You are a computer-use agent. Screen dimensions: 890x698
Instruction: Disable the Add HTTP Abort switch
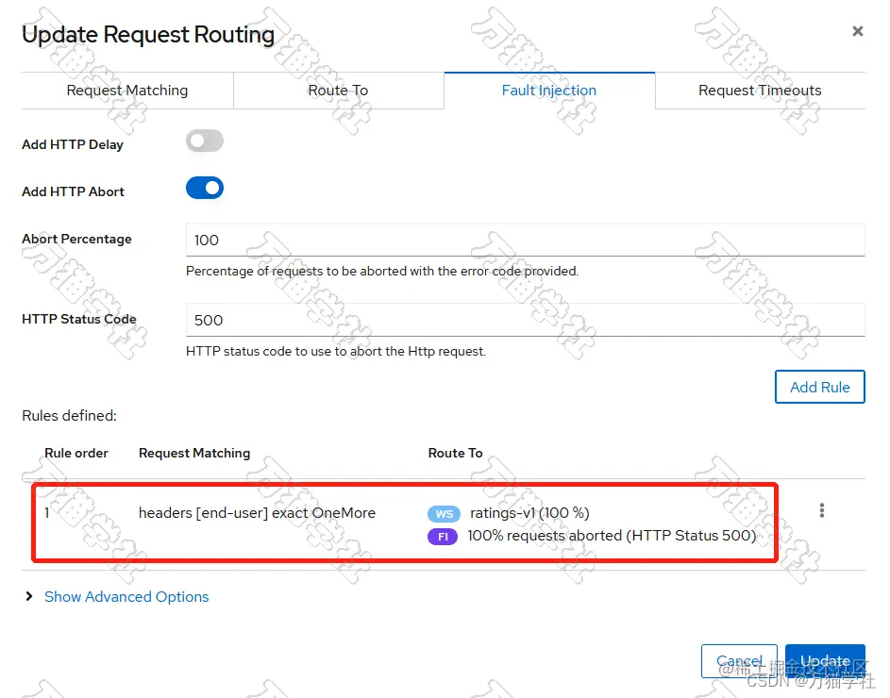pyautogui.click(x=205, y=188)
